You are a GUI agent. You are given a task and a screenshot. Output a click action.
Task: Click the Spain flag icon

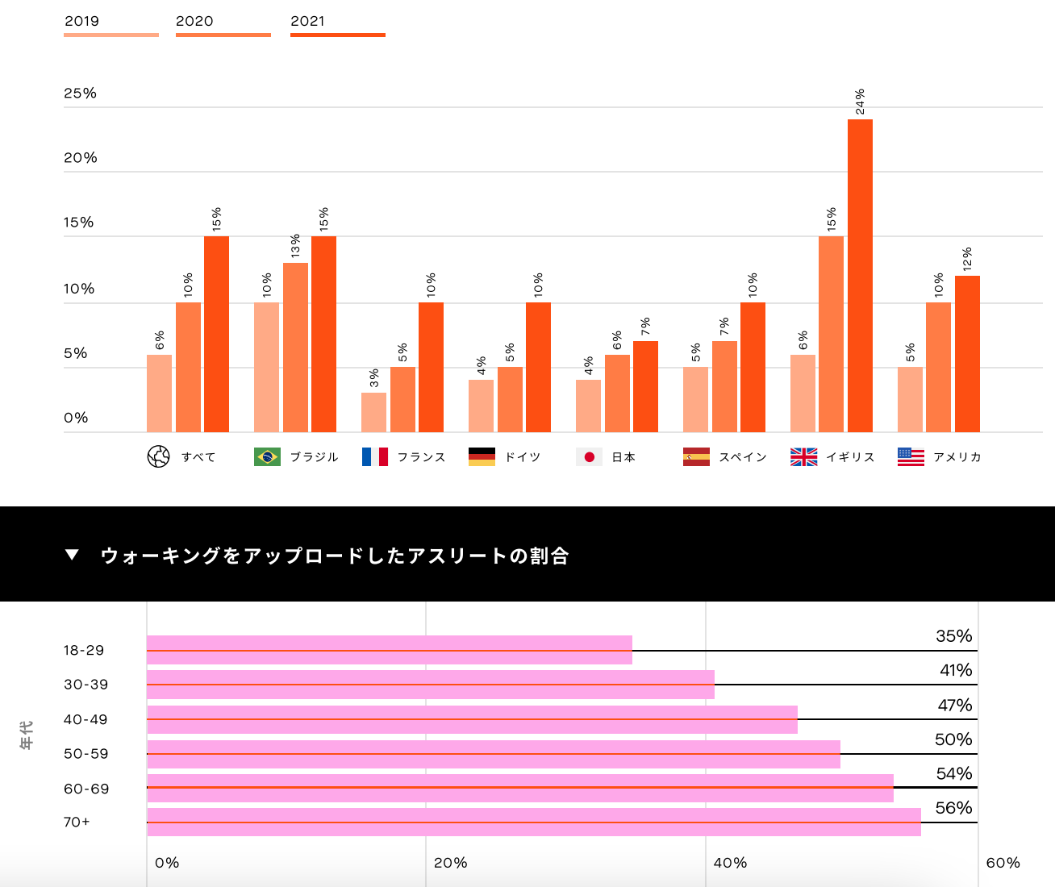(x=696, y=457)
